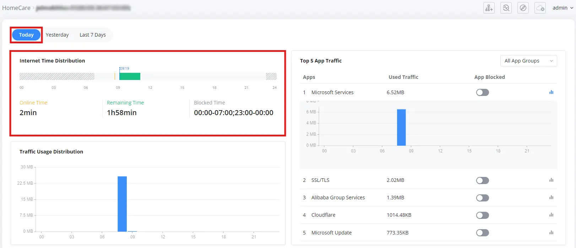Show the traffic chart for SSL/TLS
576x248 pixels.
551,180
